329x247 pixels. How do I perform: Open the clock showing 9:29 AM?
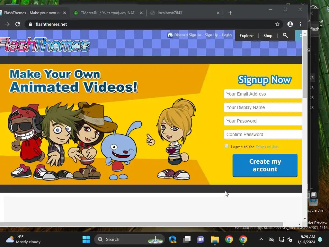(x=306, y=239)
